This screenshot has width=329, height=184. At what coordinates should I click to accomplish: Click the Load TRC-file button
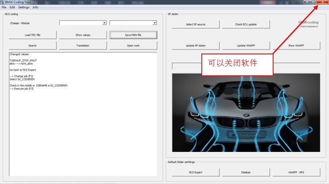point(33,35)
